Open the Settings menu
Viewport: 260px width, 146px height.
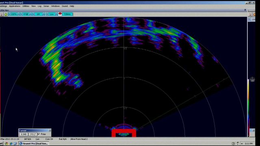tap(3, 6)
